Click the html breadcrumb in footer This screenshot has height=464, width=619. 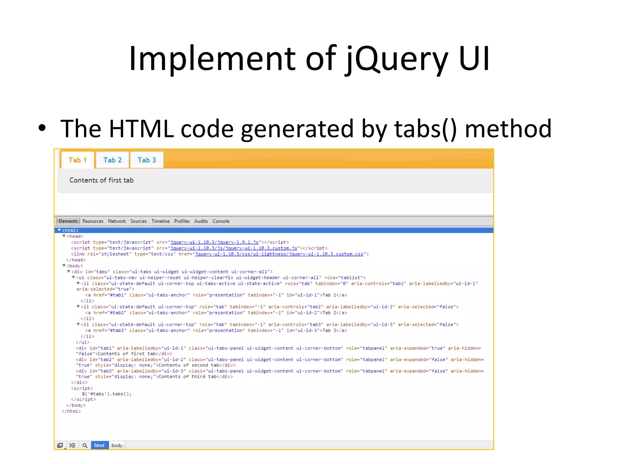click(99, 445)
